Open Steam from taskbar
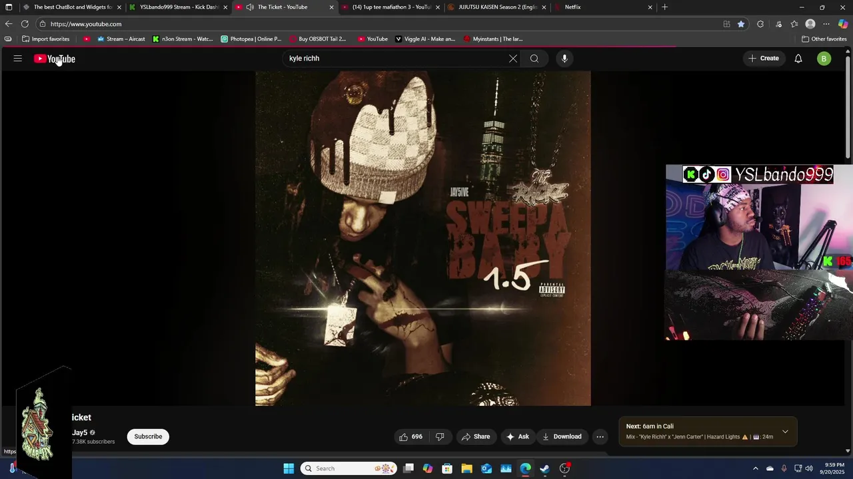 click(x=544, y=468)
